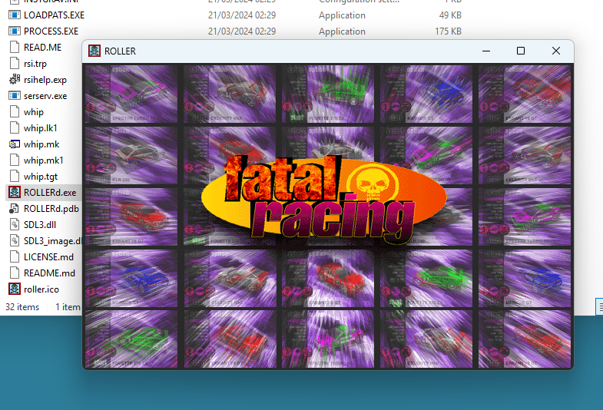The height and width of the screenshot is (410, 603).
Task: Select file name rsi.trp
Action: (35, 64)
